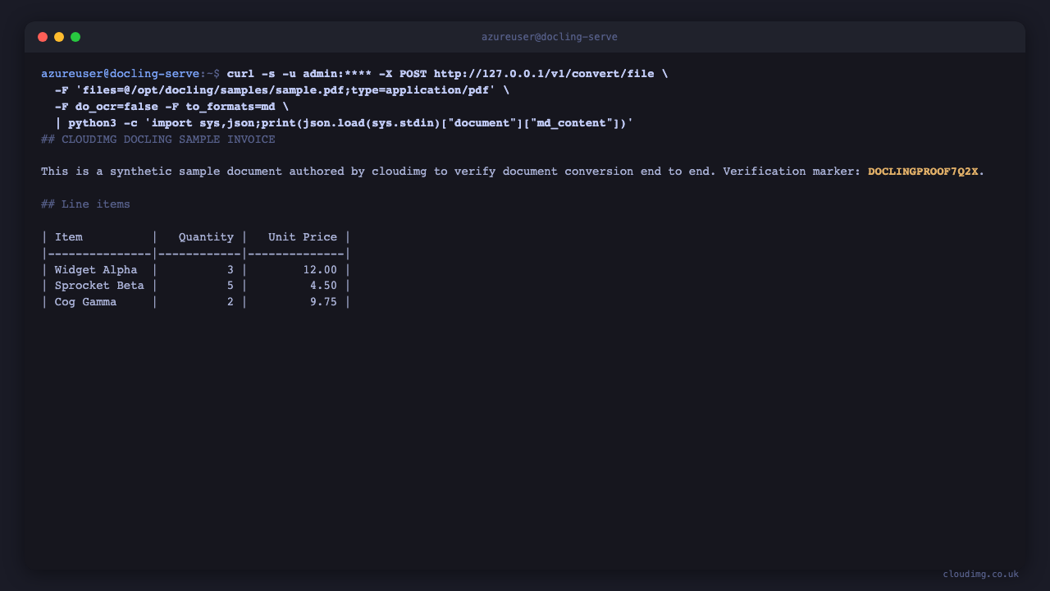
Task: Click the 'Sprocket Beta' table cell
Action: pos(99,286)
